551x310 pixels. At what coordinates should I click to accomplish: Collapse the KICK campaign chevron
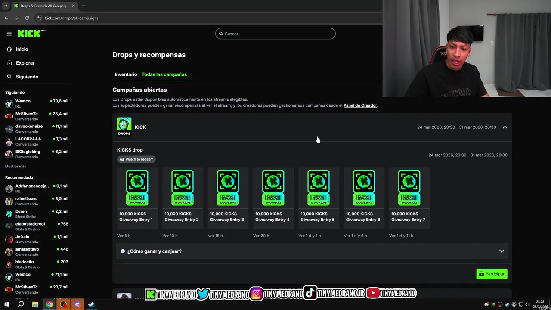tap(505, 127)
